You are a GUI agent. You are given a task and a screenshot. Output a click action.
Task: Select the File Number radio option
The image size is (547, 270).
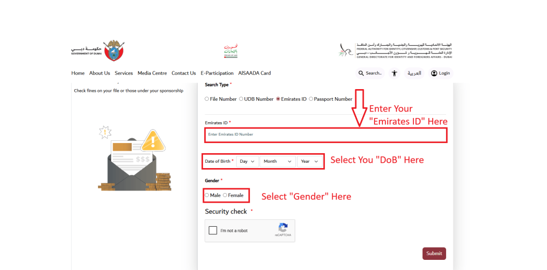[207, 99]
